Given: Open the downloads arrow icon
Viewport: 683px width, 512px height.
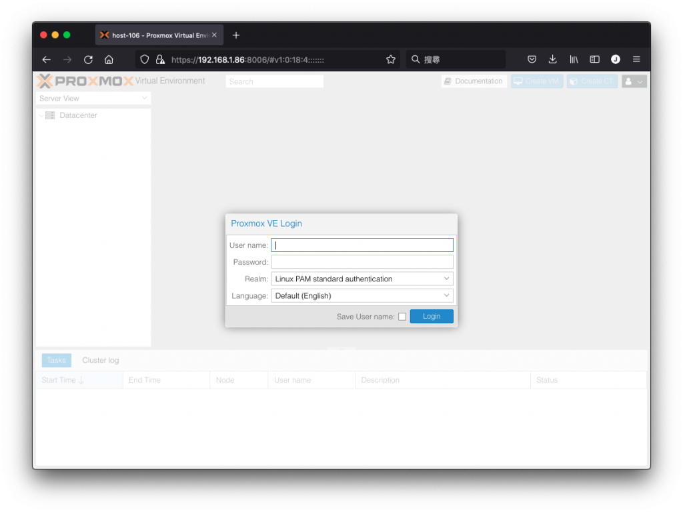Looking at the screenshot, I should pos(553,59).
